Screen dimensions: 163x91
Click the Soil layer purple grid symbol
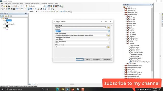click(x=7, y=30)
